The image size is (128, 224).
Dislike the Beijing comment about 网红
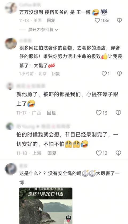[119, 74]
